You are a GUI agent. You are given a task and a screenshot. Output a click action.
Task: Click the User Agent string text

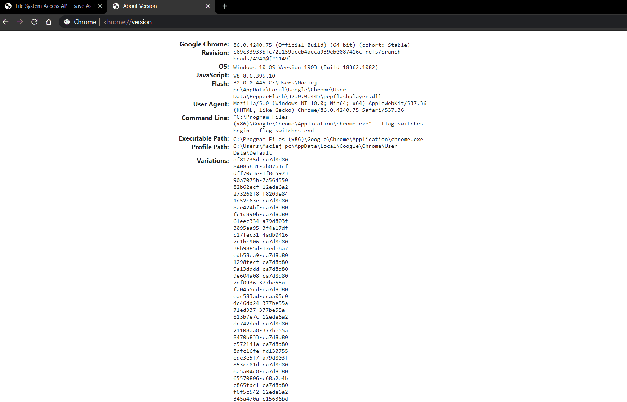pyautogui.click(x=329, y=107)
